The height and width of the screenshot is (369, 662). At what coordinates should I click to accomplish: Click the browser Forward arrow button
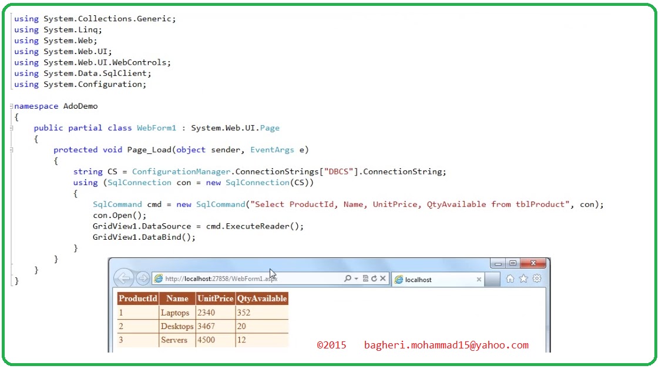pyautogui.click(x=143, y=279)
